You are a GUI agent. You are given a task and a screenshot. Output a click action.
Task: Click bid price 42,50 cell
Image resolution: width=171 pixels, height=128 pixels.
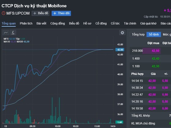pos(155,51)
